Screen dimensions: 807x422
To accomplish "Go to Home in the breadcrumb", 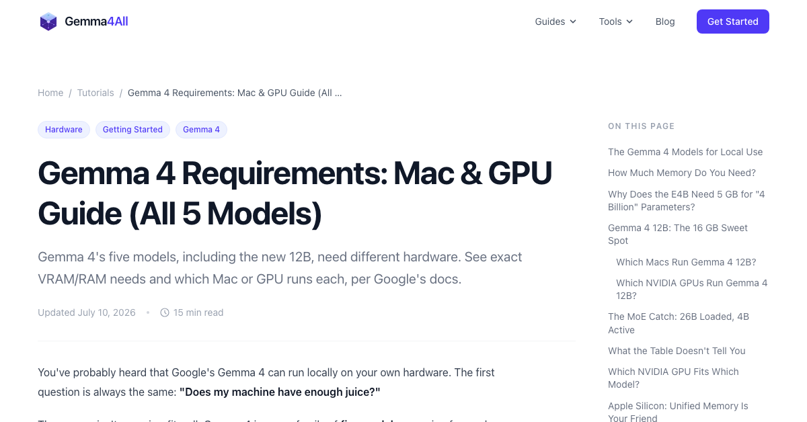I will (50, 93).
